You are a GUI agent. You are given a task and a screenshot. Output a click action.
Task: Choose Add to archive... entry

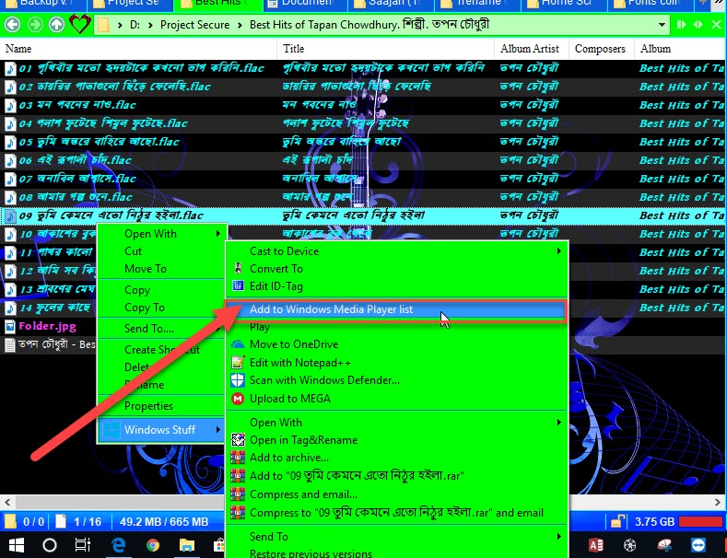coord(288,458)
